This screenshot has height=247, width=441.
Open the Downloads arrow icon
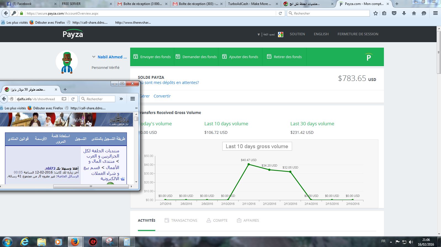pos(404,13)
